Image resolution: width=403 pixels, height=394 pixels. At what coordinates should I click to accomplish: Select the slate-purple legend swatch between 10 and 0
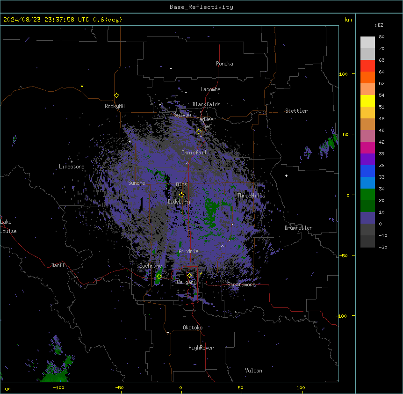(367, 218)
